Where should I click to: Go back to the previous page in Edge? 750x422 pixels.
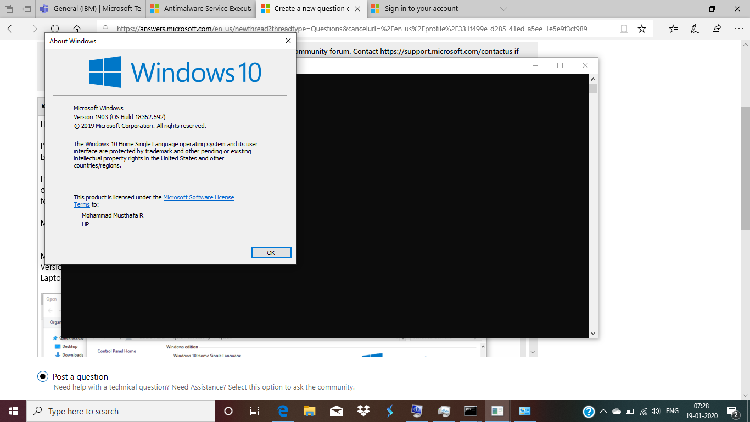[x=12, y=29]
